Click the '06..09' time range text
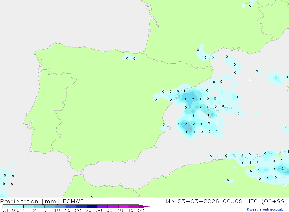This screenshot has height=212, width=289. 233,201
